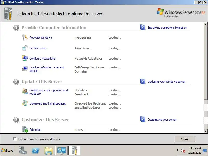208x156 pixels.
Task: Click the Network Adapters label
Action: [88, 58]
